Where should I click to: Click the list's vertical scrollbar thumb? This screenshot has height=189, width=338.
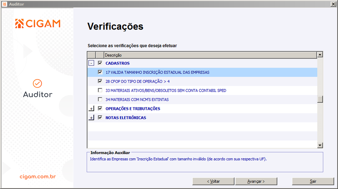pos(320,99)
